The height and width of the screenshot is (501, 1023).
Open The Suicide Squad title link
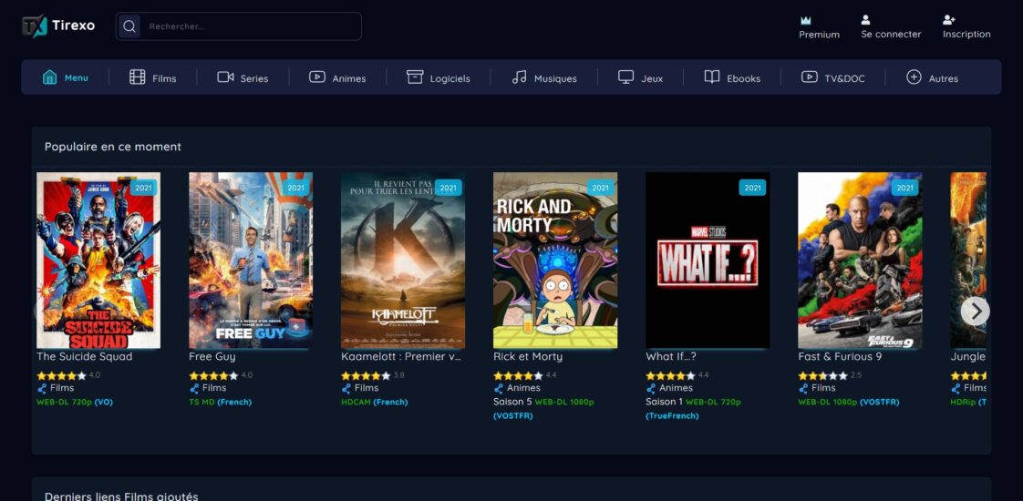coord(85,356)
